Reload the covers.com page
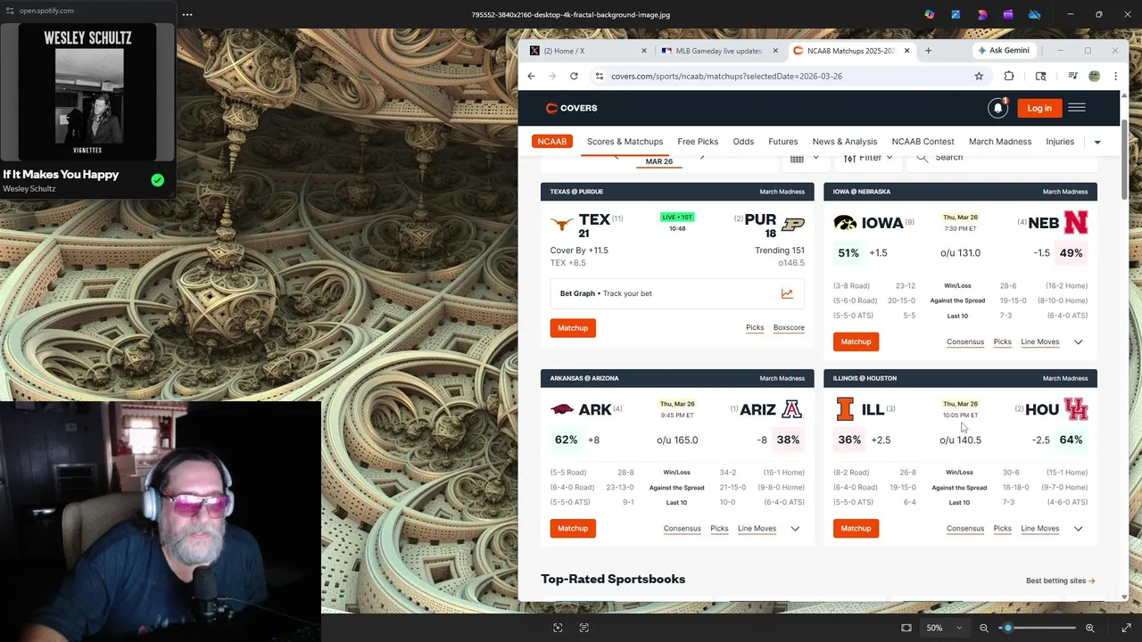This screenshot has height=642, width=1142. pyautogui.click(x=574, y=76)
